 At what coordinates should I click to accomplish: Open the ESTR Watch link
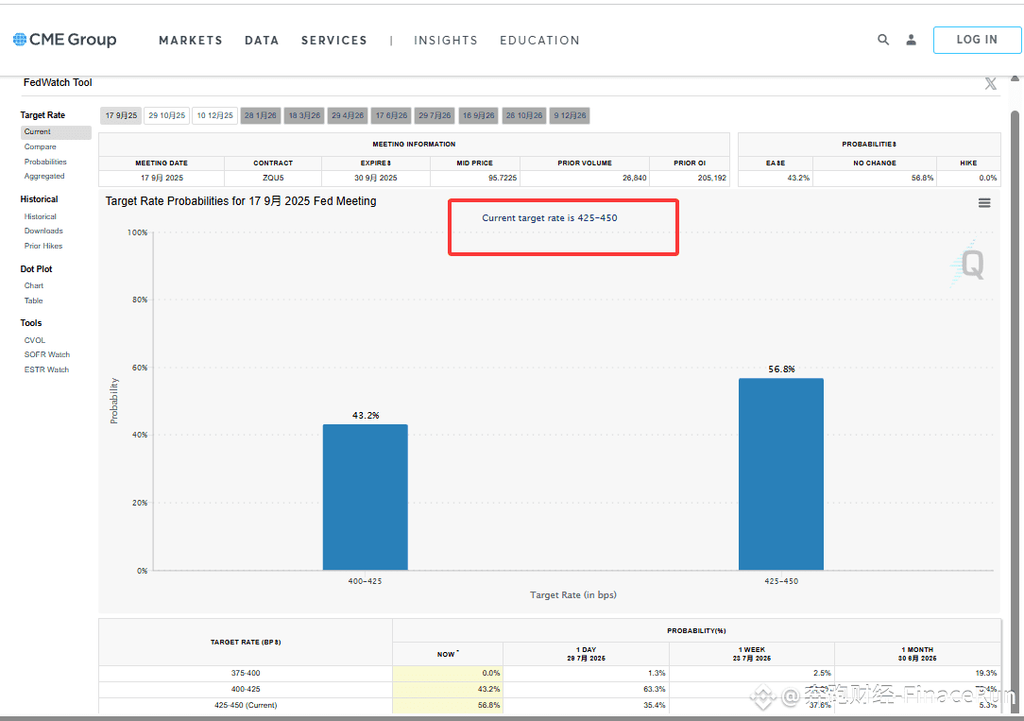[x=46, y=369]
